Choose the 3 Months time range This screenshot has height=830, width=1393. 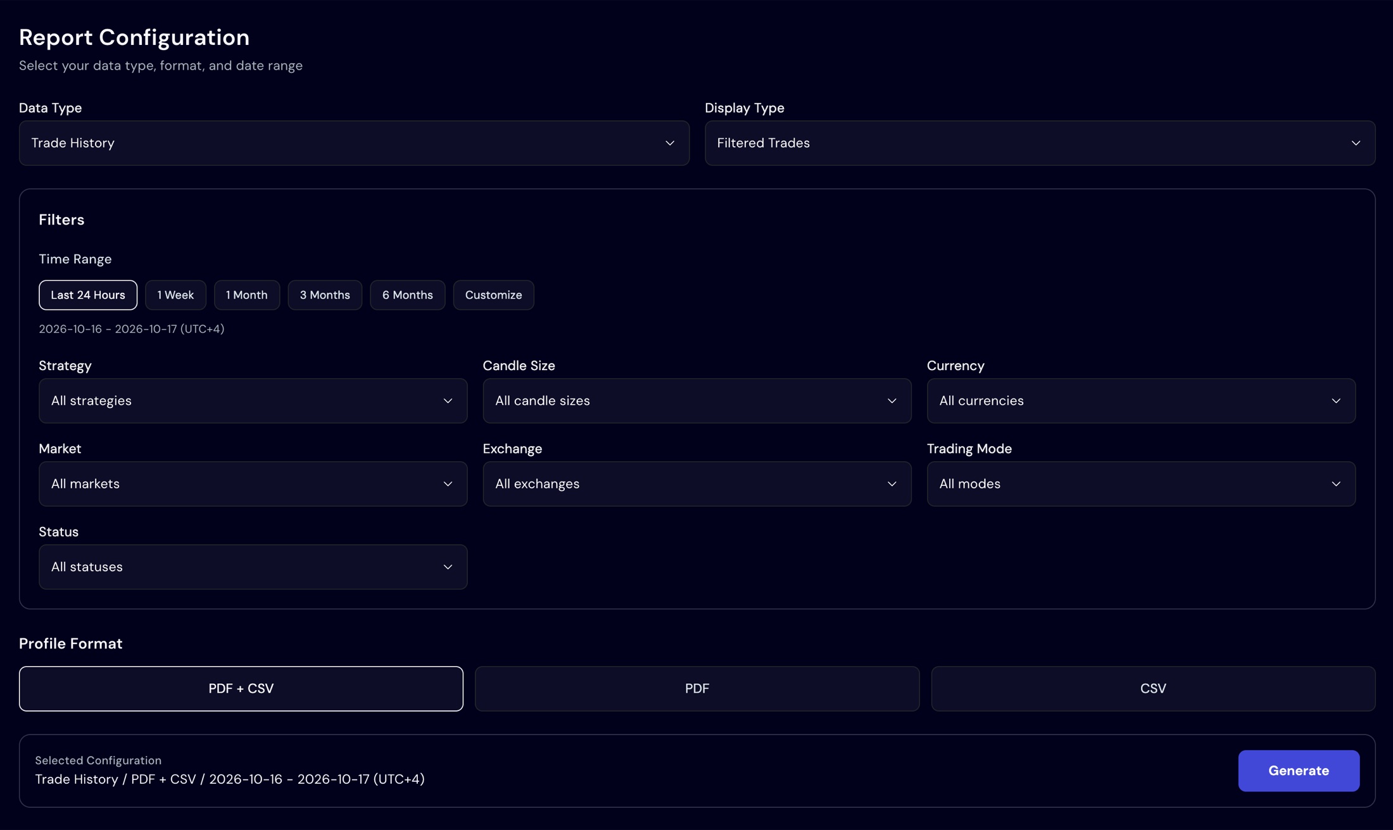click(x=325, y=295)
